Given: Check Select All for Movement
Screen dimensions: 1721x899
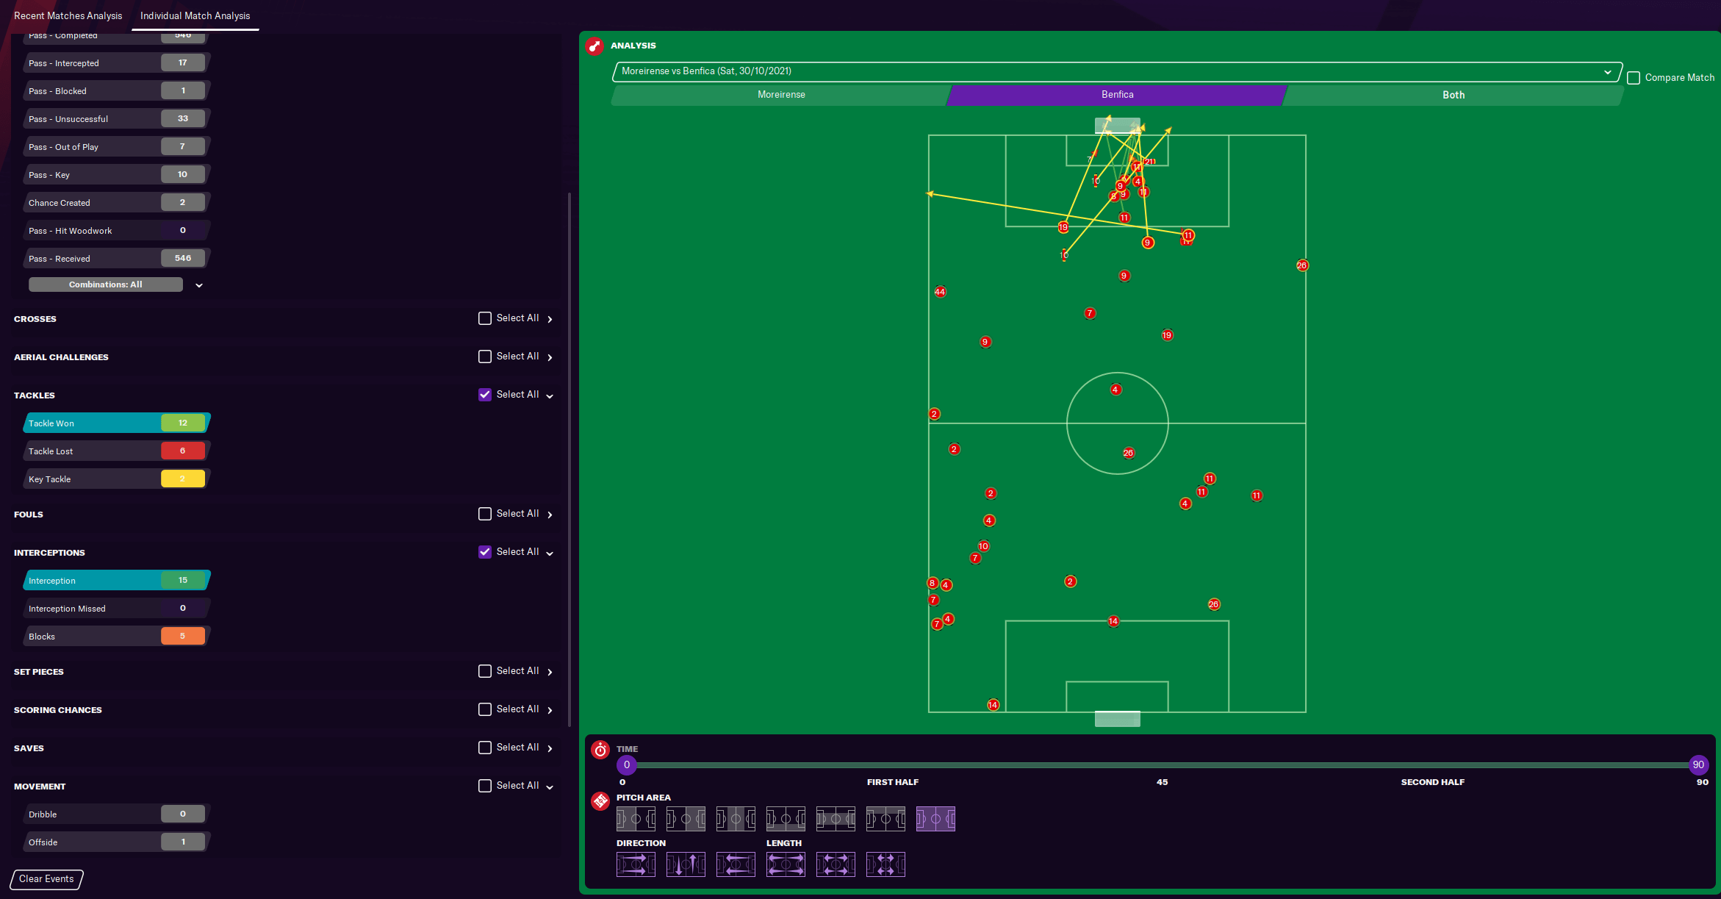Looking at the screenshot, I should tap(485, 786).
